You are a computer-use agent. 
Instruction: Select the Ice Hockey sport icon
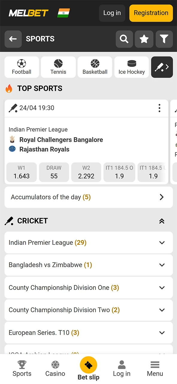click(x=131, y=67)
